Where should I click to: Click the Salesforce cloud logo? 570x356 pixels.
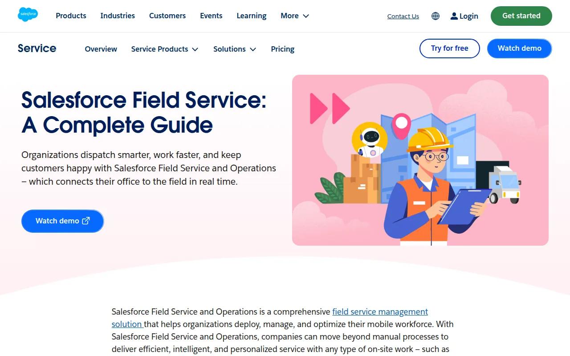28,15
